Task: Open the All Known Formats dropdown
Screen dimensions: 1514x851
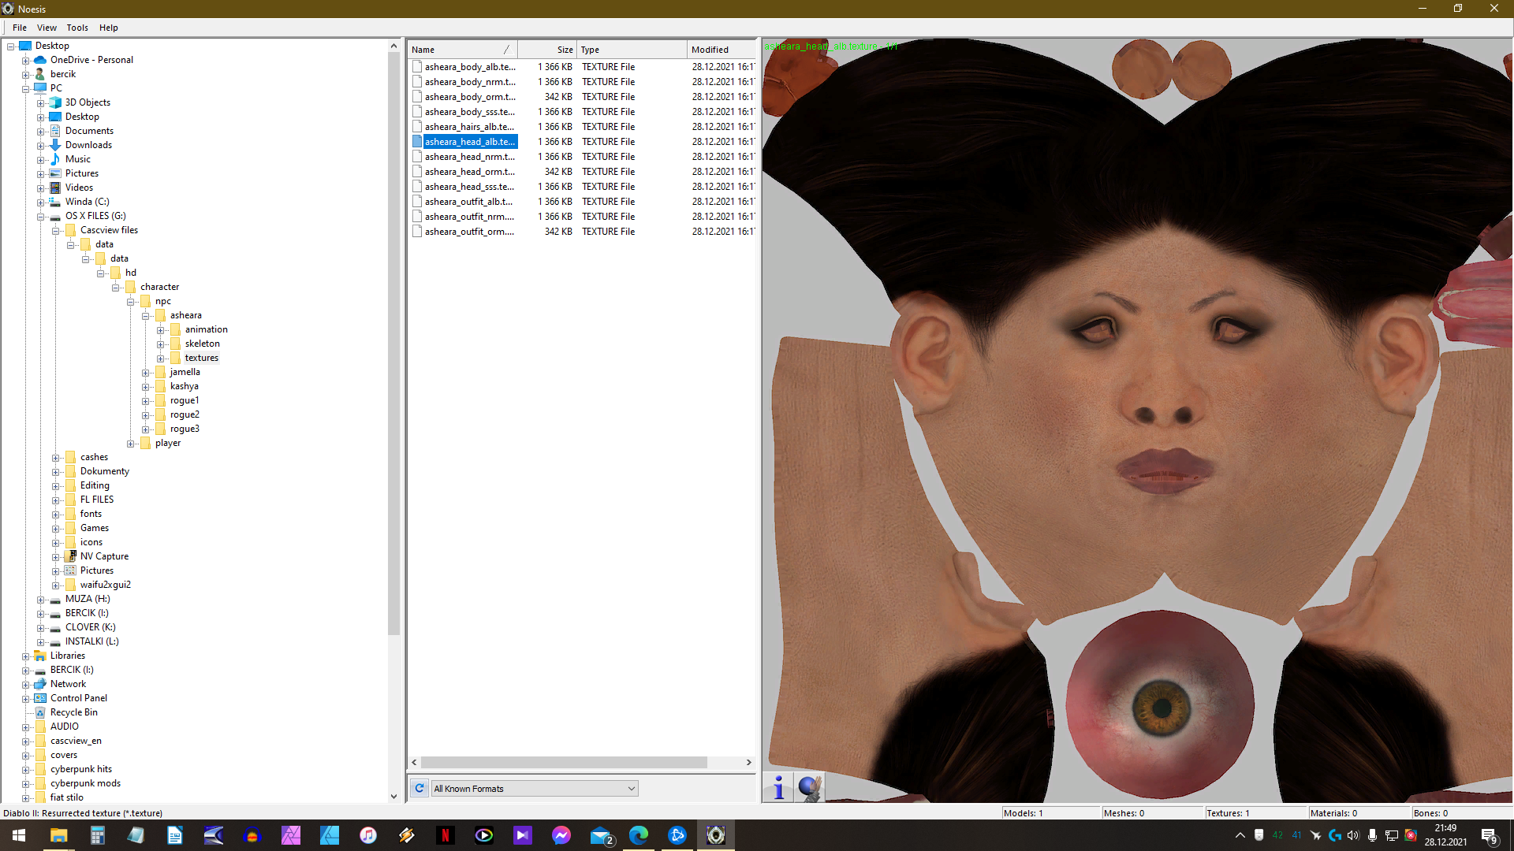Action: click(x=535, y=788)
